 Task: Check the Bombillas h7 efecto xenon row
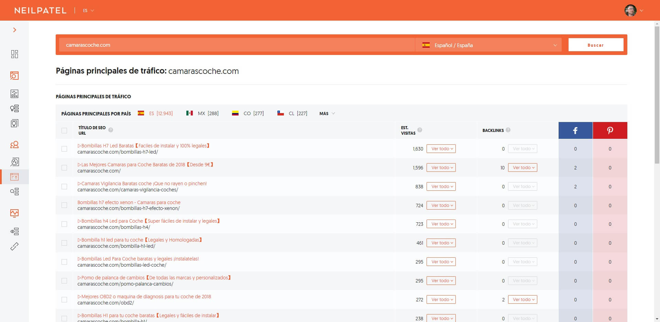(64, 205)
